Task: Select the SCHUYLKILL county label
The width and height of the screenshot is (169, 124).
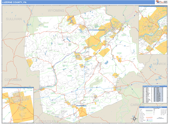Action: (x=48, y=121)
